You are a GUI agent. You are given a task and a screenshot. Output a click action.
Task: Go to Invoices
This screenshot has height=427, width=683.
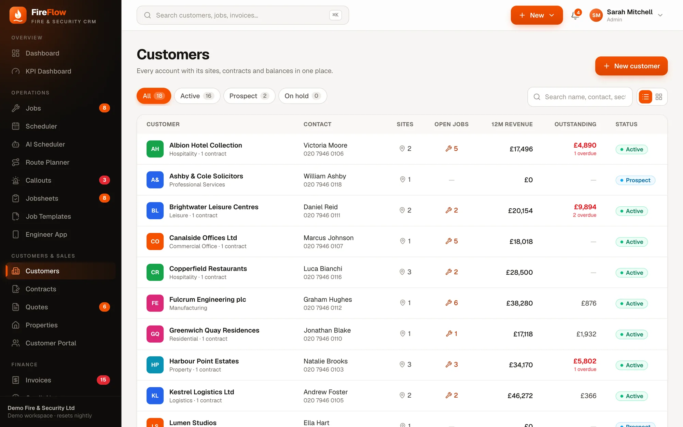click(60, 380)
